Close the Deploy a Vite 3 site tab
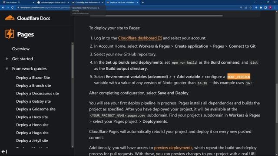Viewport: 278px width, 156px height. (x=137, y=3)
